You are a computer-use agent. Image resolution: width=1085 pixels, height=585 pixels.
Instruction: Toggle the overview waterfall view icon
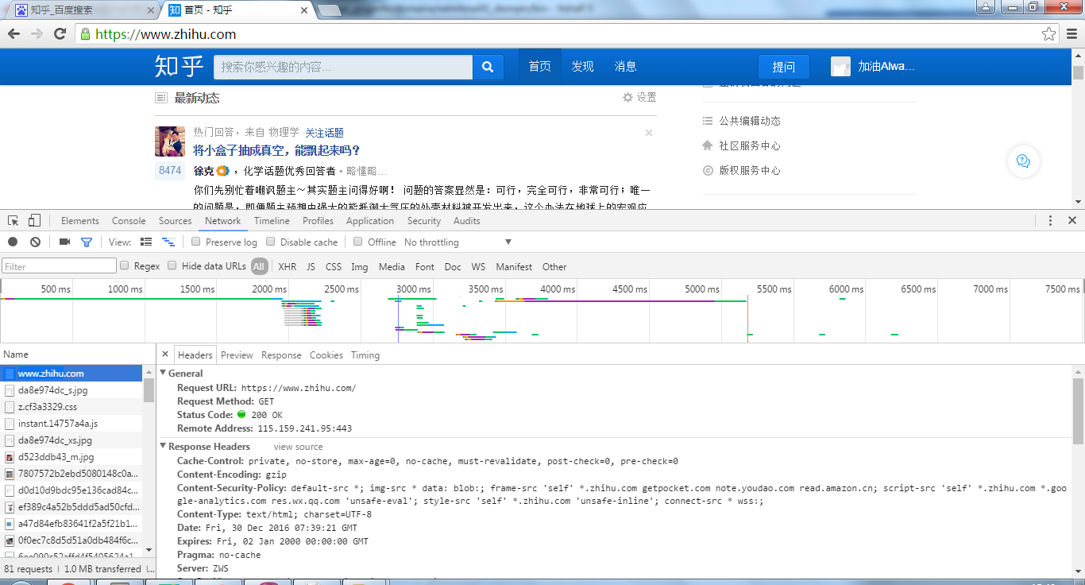point(168,242)
